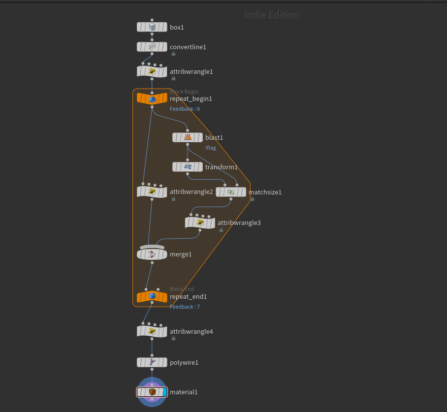This screenshot has width=447, height=412.
Task: Click the repeat_begin1 node label
Action: pyautogui.click(x=191, y=99)
